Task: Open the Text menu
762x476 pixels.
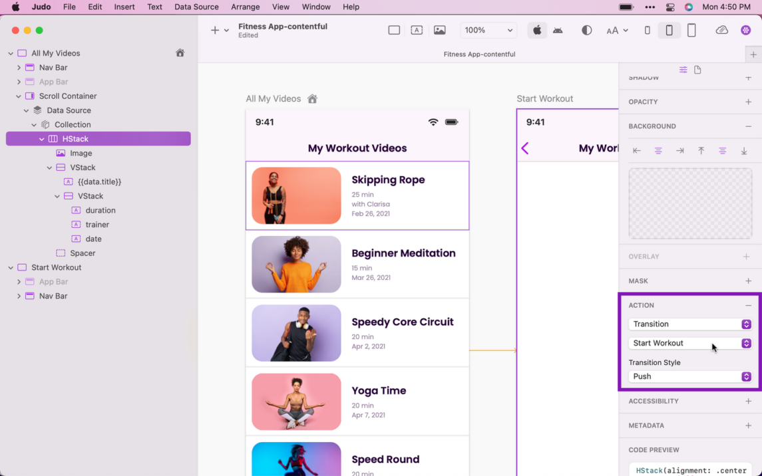Action: pyautogui.click(x=154, y=7)
